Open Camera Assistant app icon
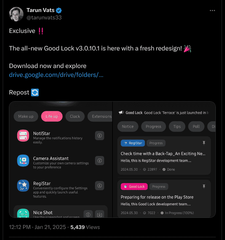Screen dimensions: 225x240 click(x=23, y=161)
